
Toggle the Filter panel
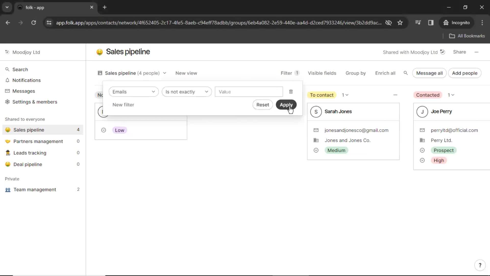point(290,73)
